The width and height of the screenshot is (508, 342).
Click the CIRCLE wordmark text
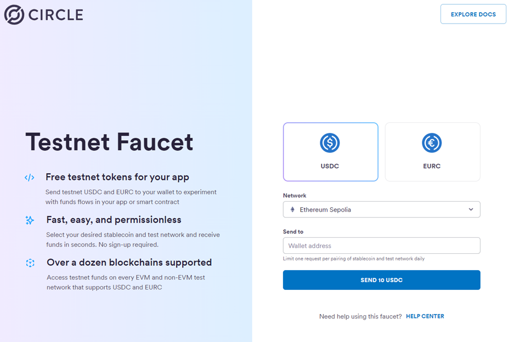pyautogui.click(x=56, y=15)
